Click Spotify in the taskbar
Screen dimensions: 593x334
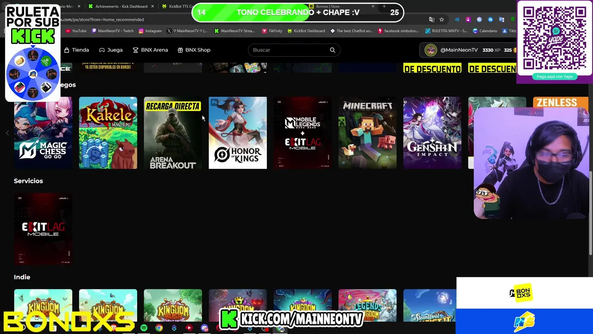pos(144,328)
